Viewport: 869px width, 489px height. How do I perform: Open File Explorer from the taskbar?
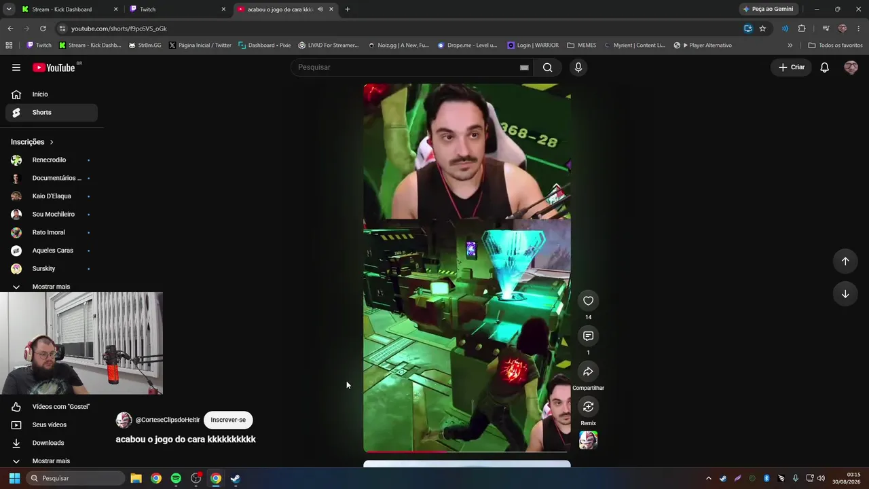[136, 478]
